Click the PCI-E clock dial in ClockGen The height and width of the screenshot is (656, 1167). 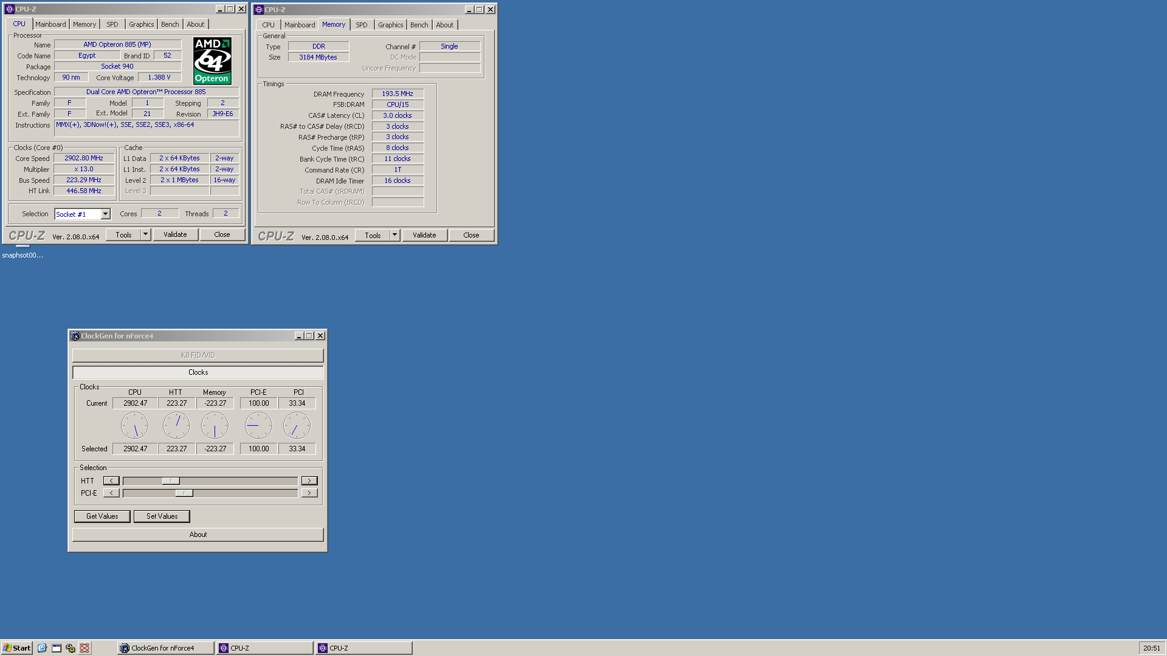(258, 426)
